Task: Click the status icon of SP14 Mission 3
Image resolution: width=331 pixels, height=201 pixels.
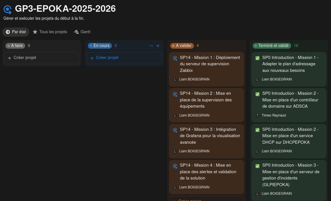Action: point(175,130)
